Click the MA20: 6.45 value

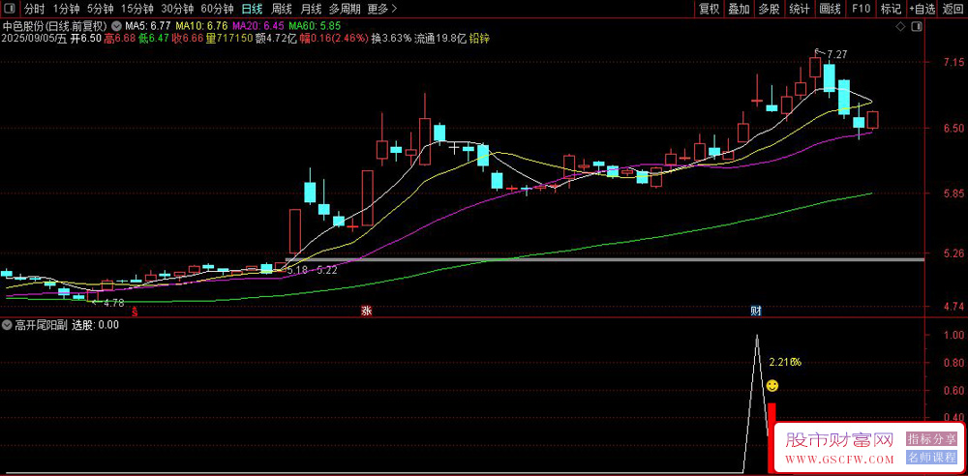pos(259,26)
